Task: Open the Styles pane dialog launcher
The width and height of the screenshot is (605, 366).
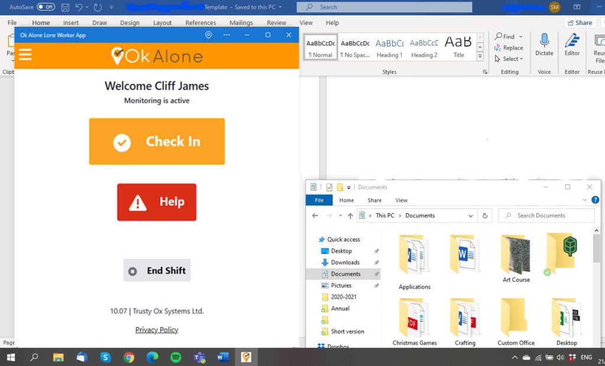Action: (x=485, y=72)
